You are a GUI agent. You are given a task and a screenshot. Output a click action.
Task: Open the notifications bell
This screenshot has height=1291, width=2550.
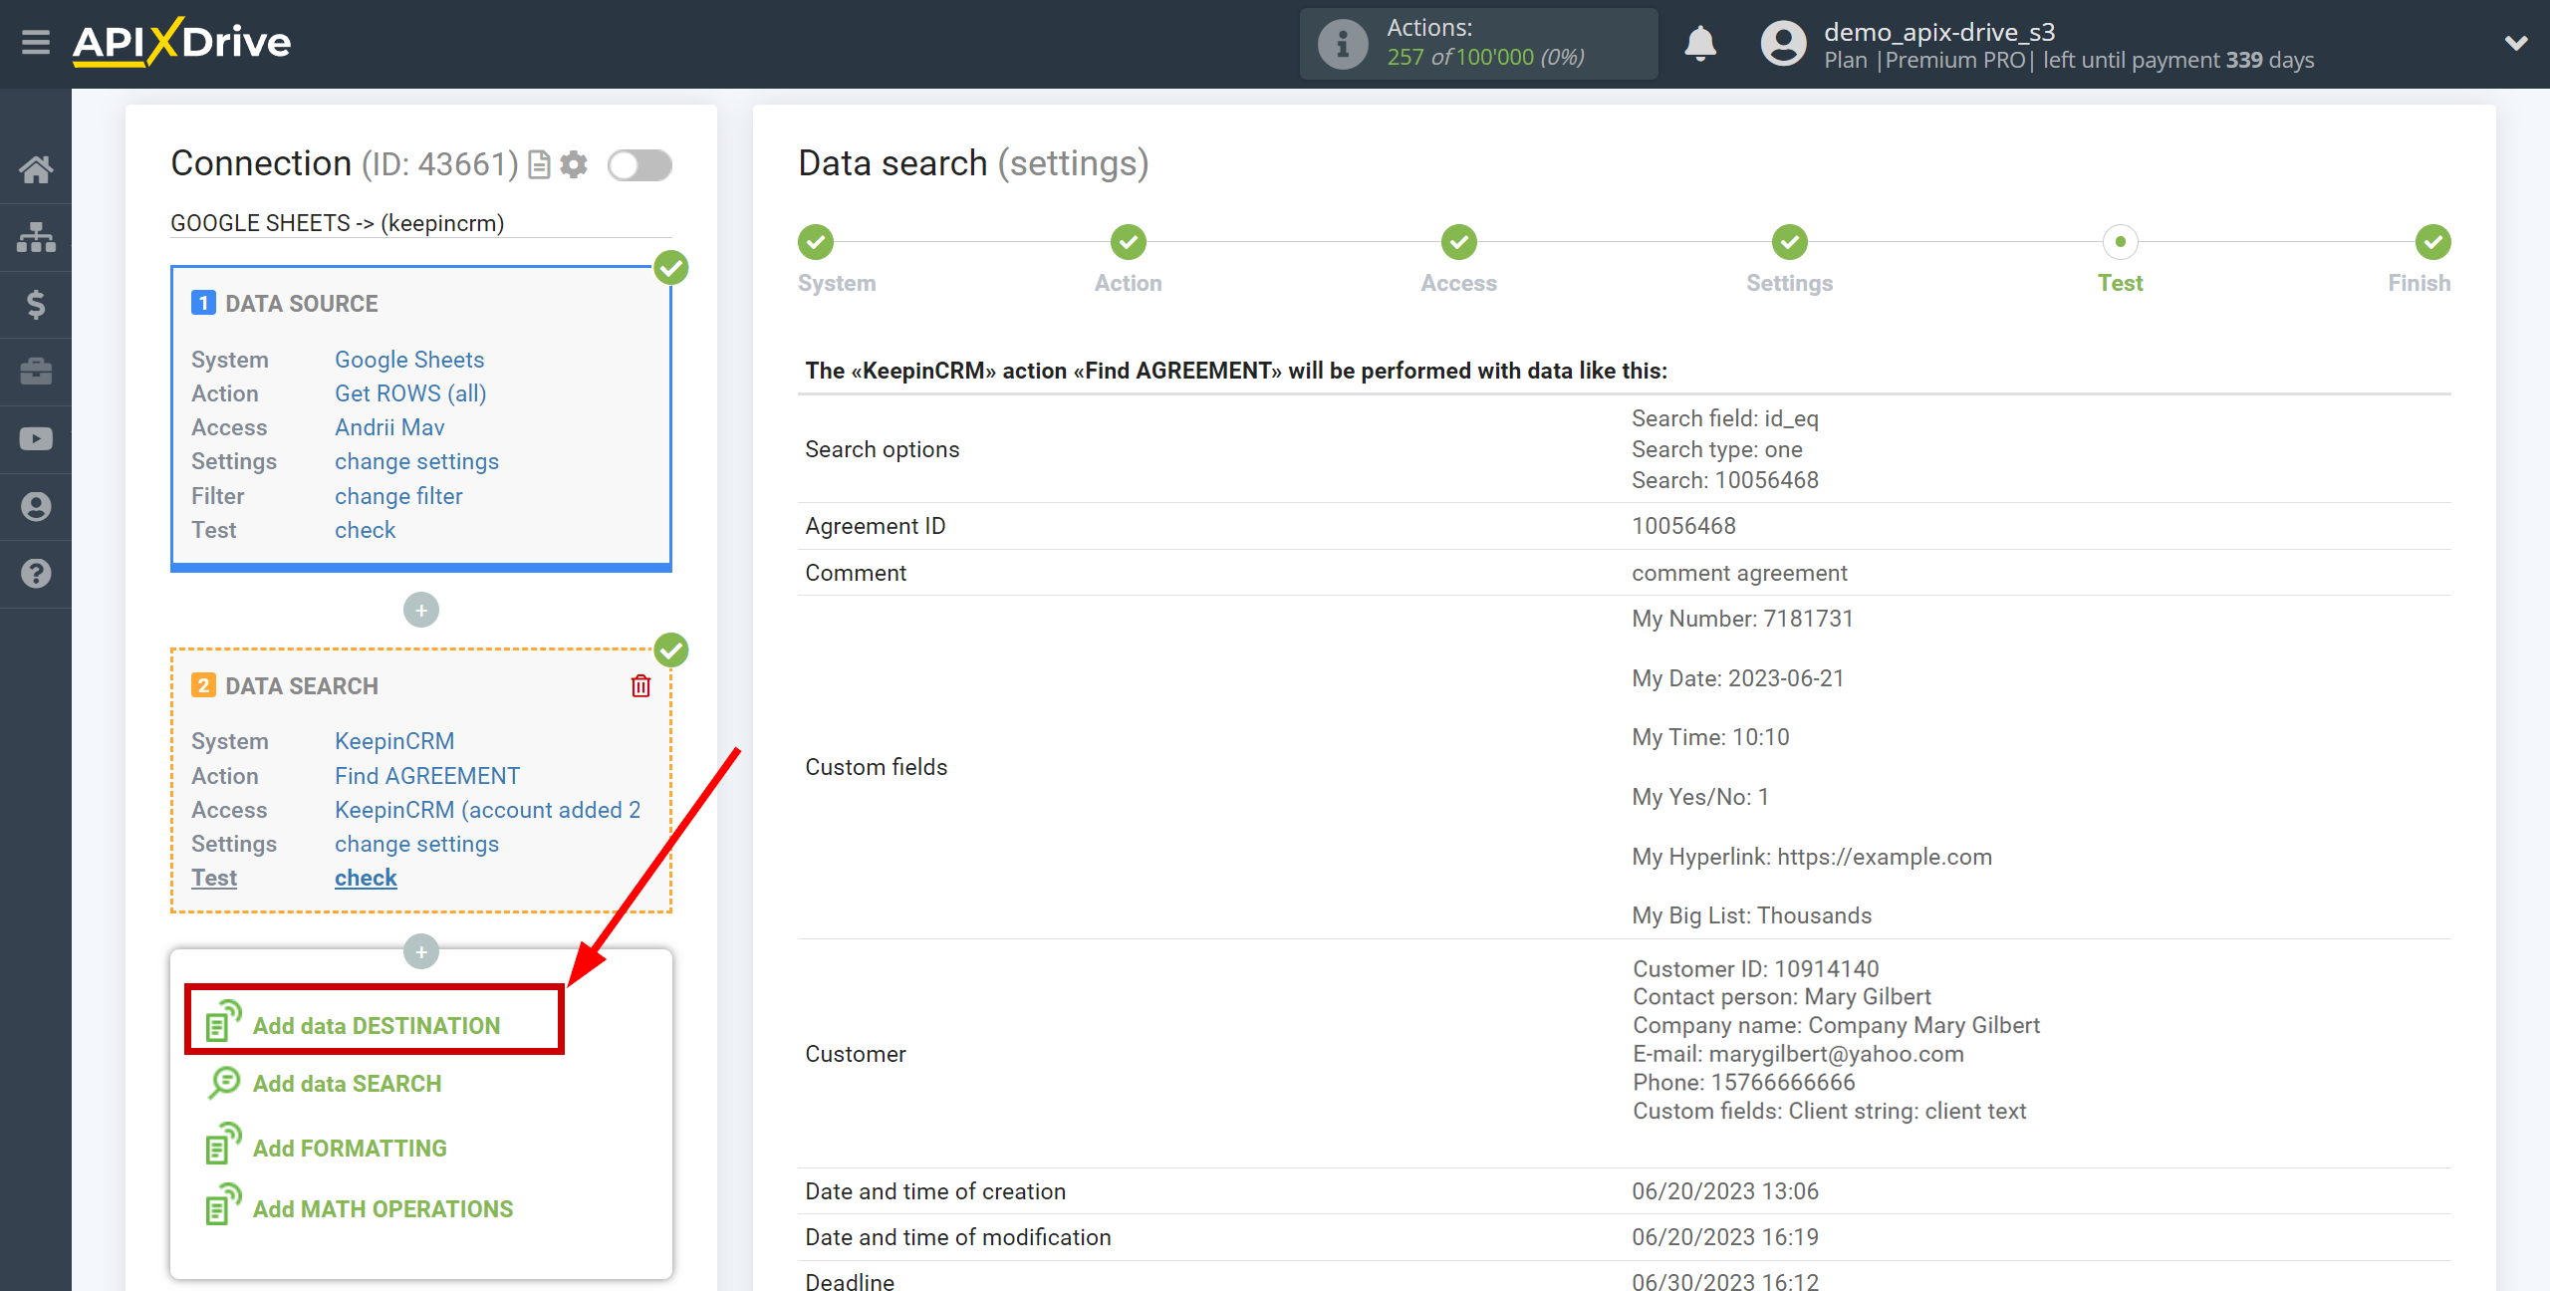click(1700, 44)
